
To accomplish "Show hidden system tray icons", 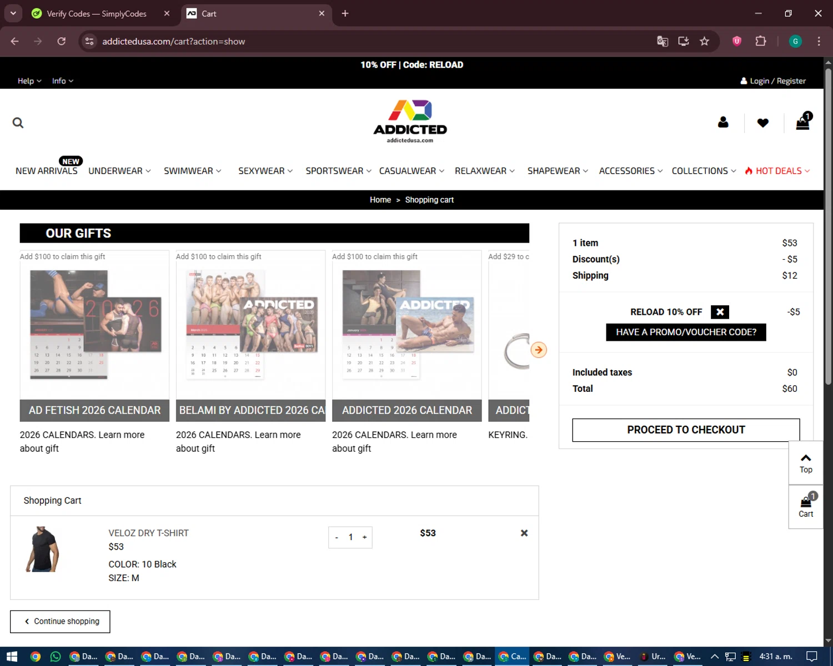I will pyautogui.click(x=715, y=657).
